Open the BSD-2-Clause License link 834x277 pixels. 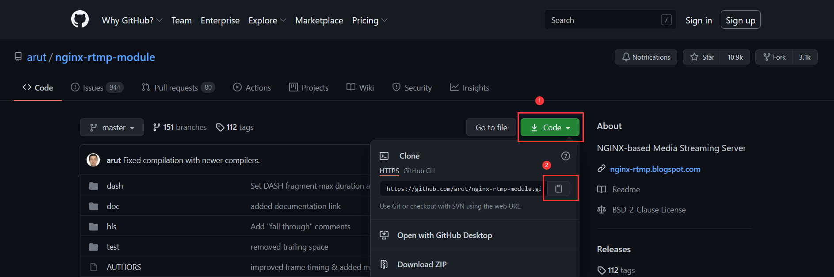point(649,209)
